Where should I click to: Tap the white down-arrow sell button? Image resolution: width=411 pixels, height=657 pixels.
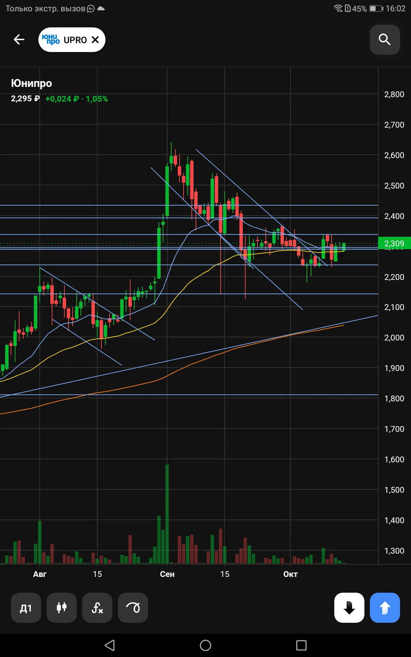coord(349,608)
